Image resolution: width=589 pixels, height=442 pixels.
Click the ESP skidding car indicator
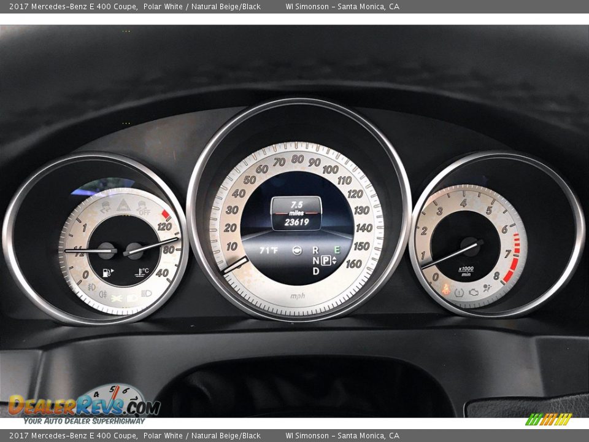pos(105,207)
